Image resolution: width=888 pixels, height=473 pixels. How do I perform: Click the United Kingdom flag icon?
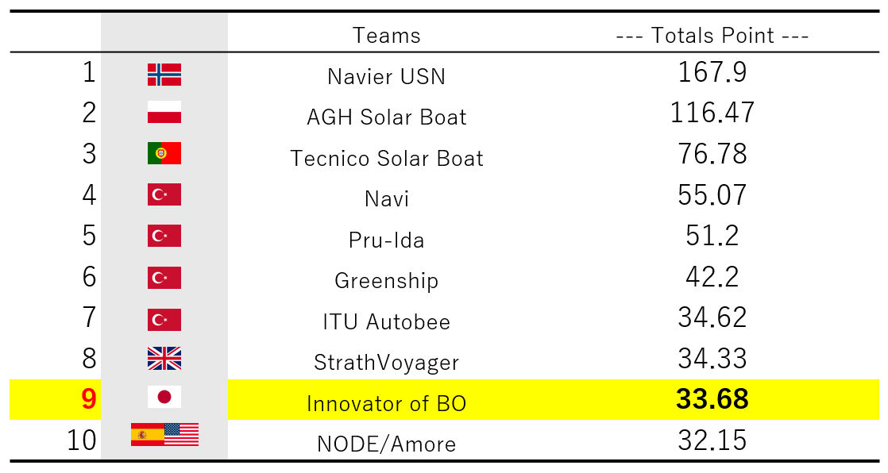[x=164, y=359]
